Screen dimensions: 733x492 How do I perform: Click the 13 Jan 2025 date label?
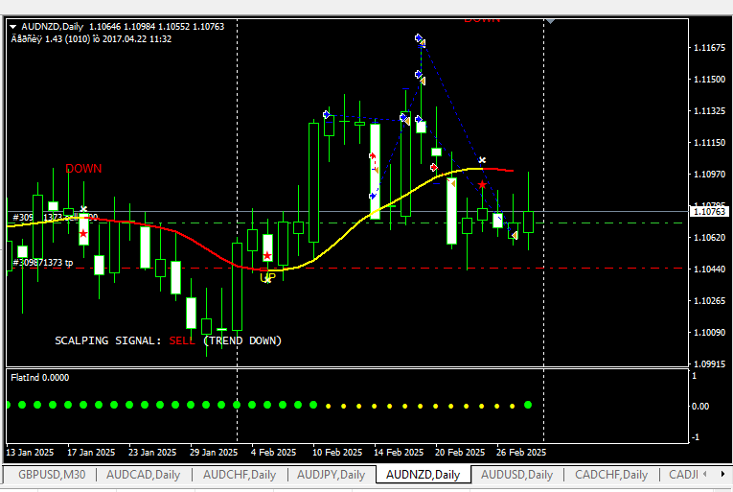click(30, 453)
